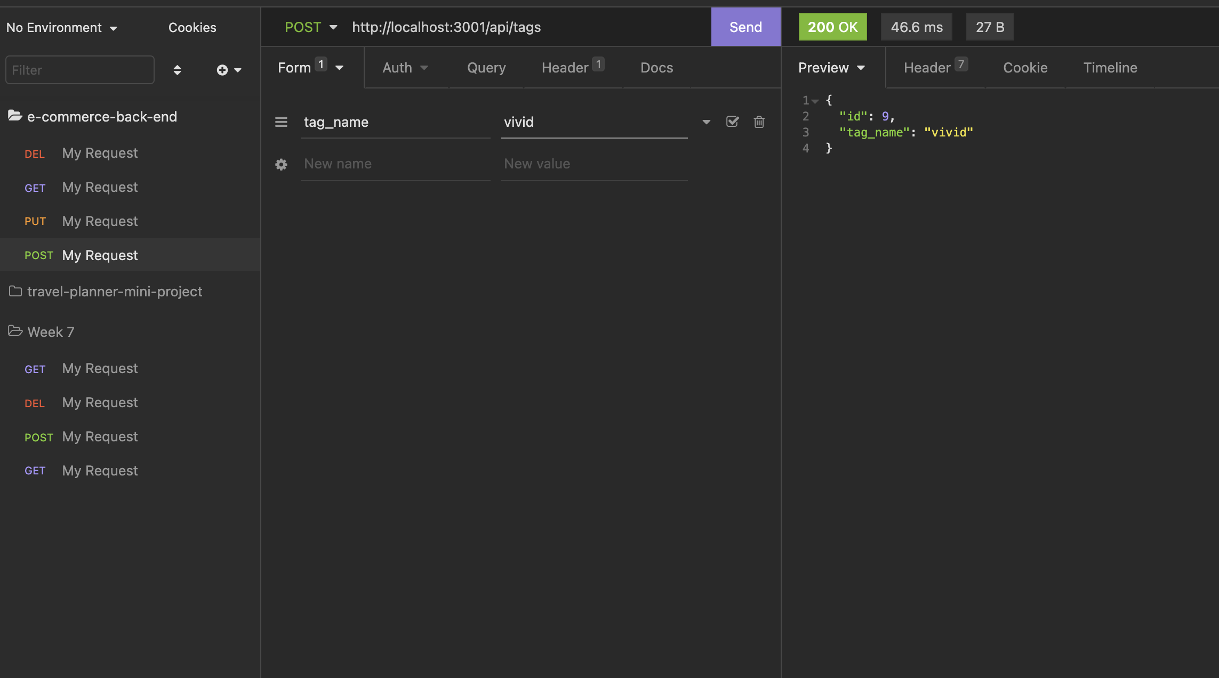Viewport: 1219px width, 678px height.
Task: Click the gear icon beside New name
Action: coord(281,165)
